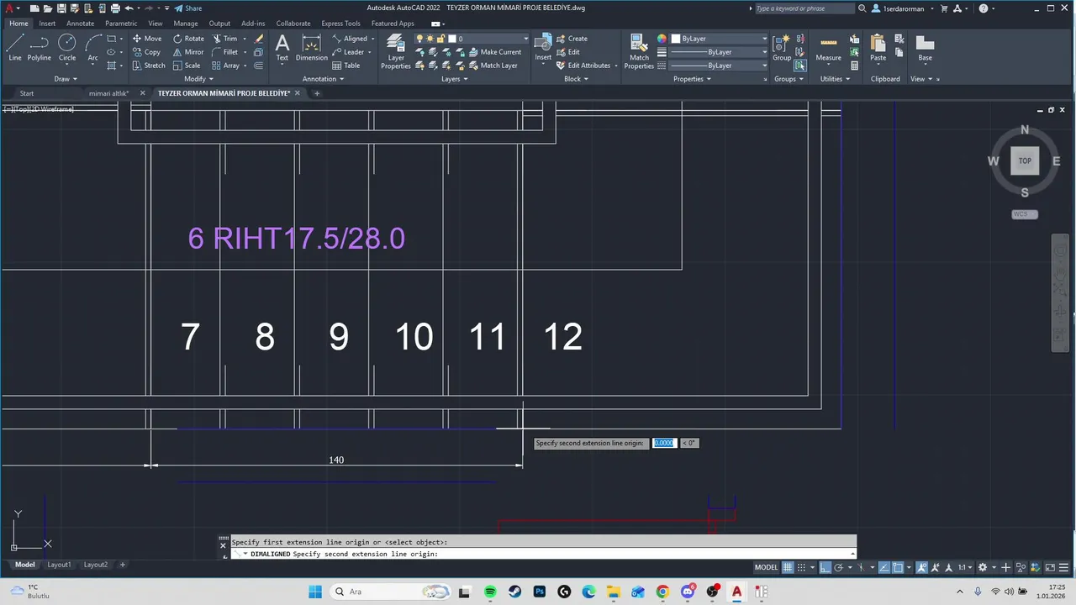Select the Polyline tool

[x=39, y=47]
